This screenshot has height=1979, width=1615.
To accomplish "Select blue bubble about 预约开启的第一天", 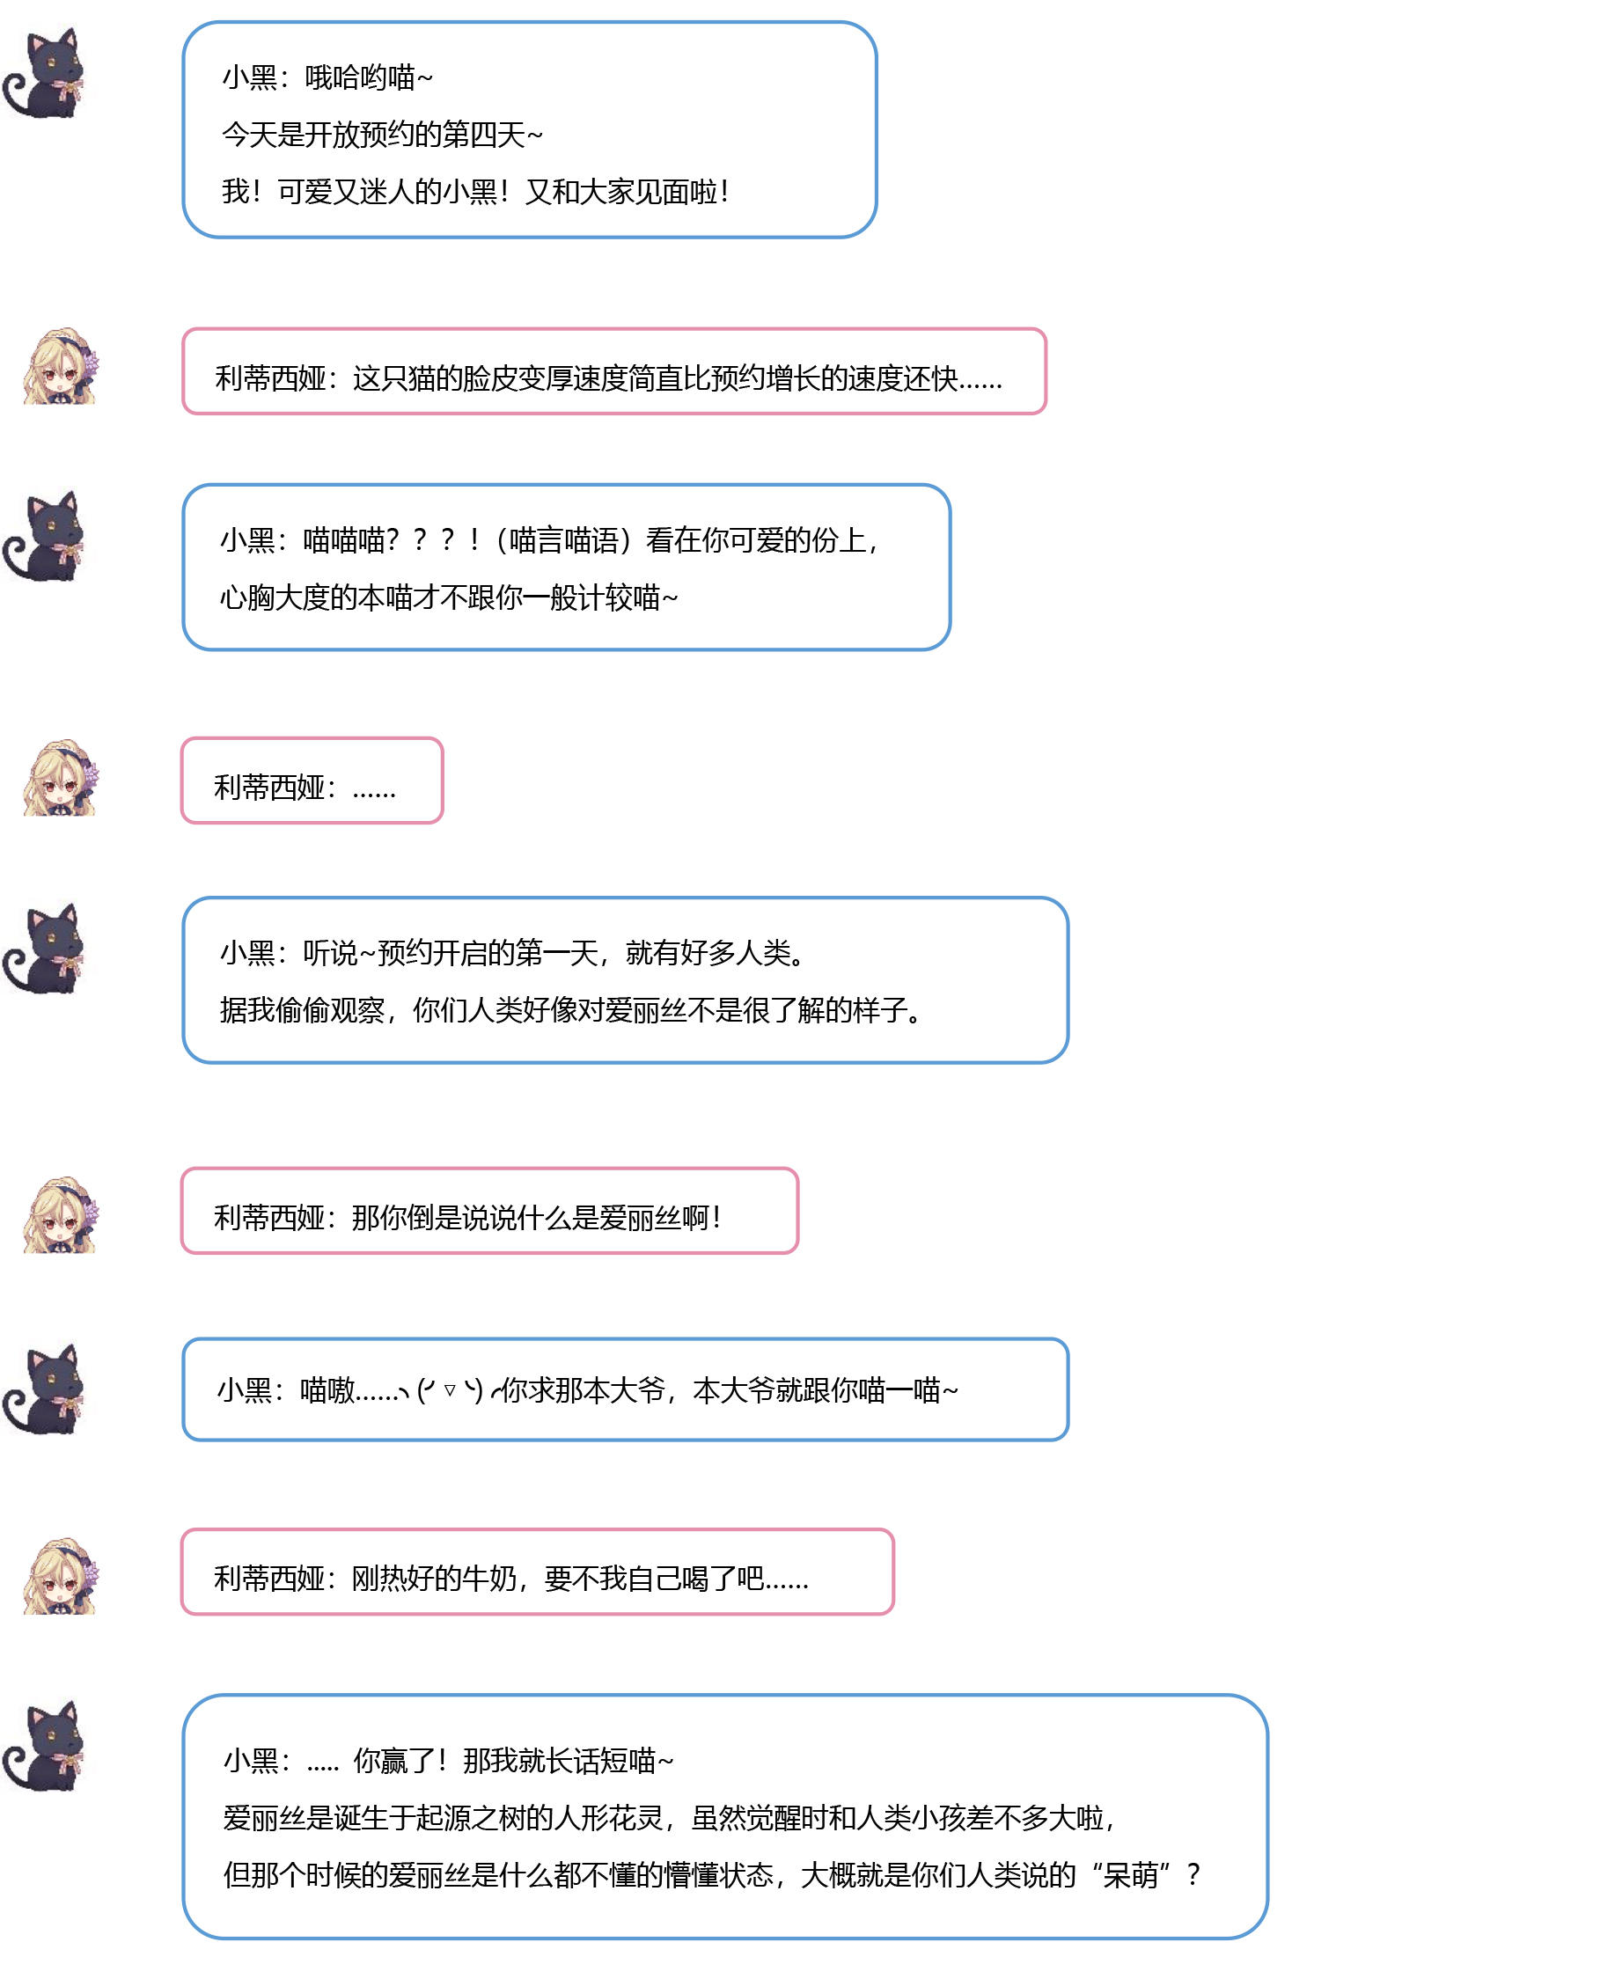I will point(625,980).
